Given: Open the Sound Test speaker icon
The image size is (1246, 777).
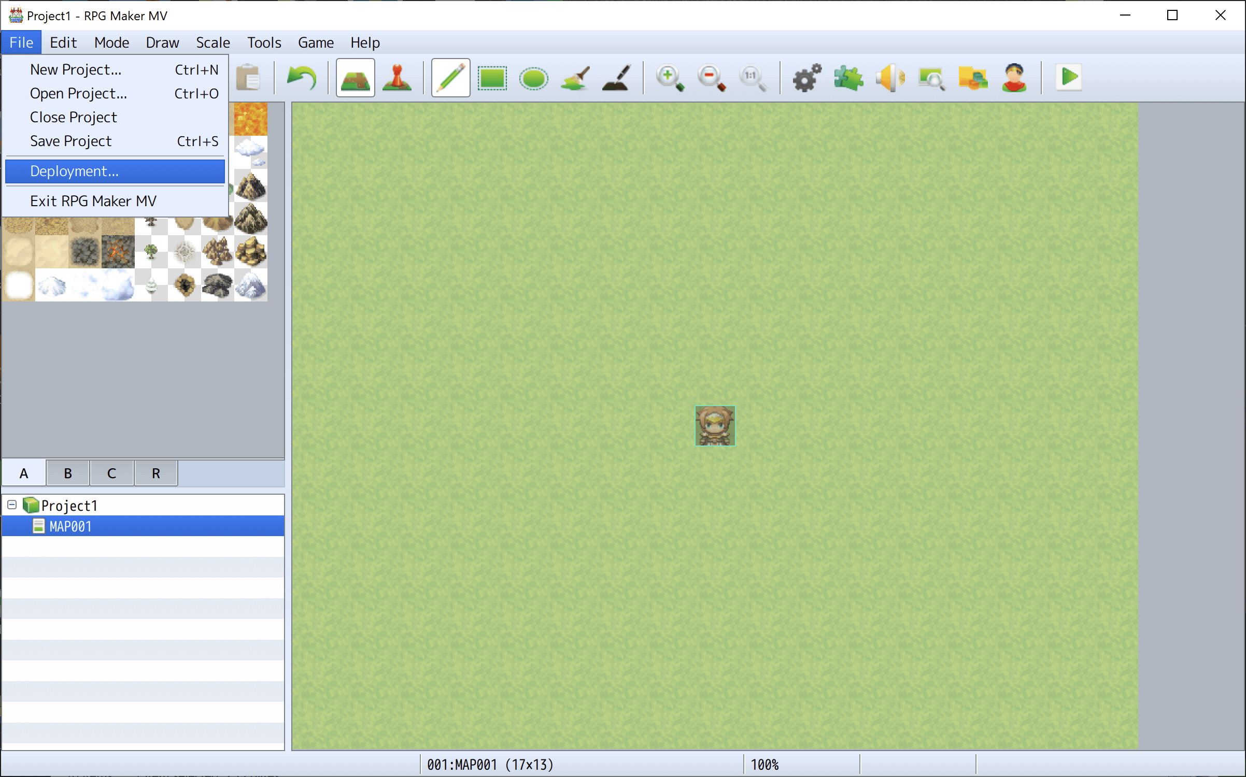Looking at the screenshot, I should click(890, 78).
